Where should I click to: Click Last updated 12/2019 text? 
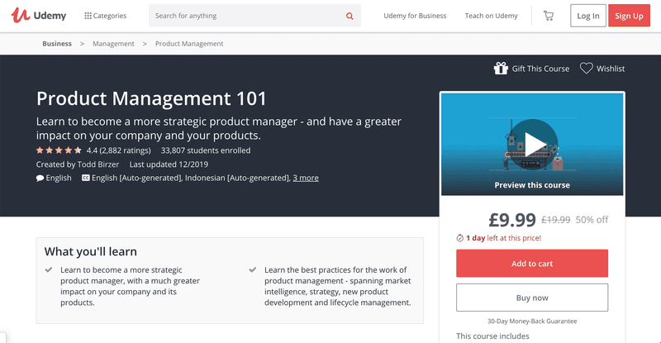point(169,164)
